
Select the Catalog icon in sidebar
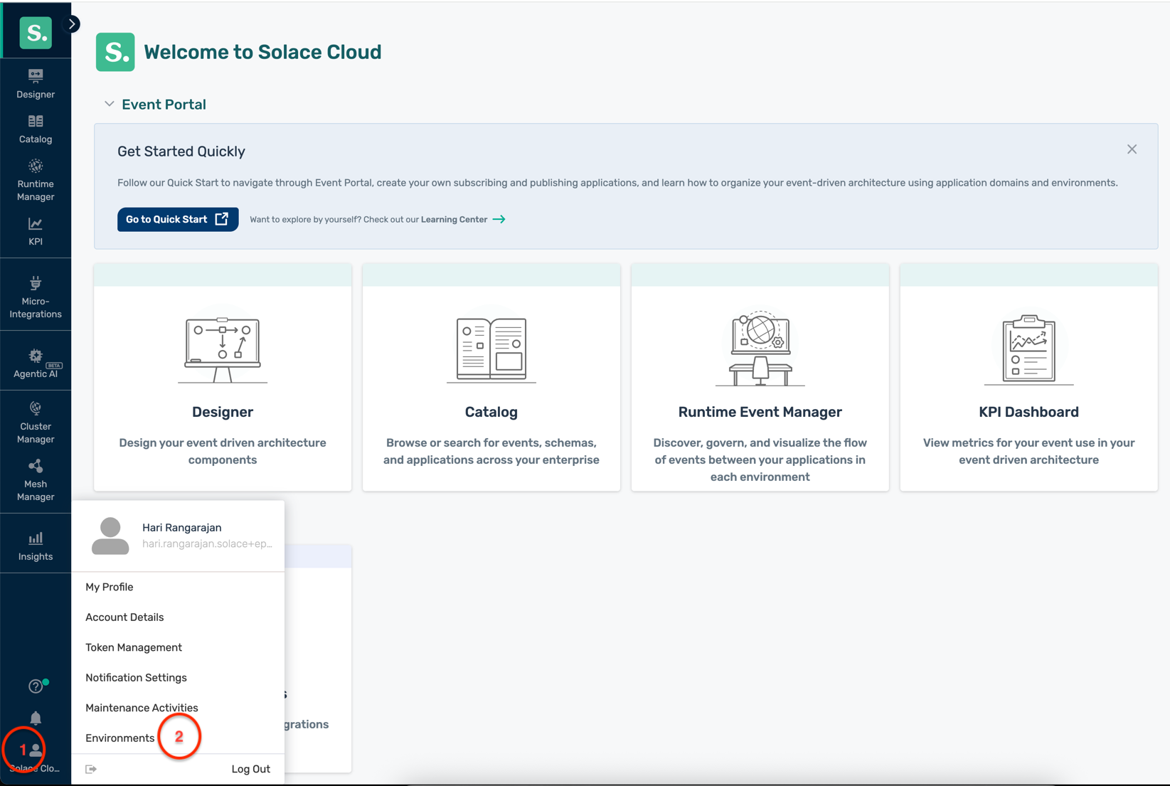[35, 128]
